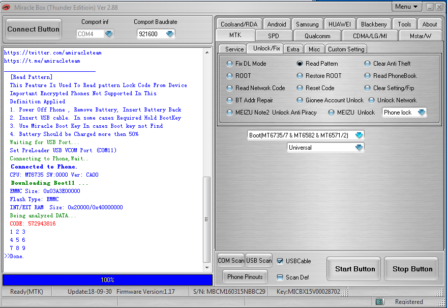This screenshot has width=447, height=308.
Task: Switch to the CDMA/LG/MI tab
Action: click(x=370, y=36)
